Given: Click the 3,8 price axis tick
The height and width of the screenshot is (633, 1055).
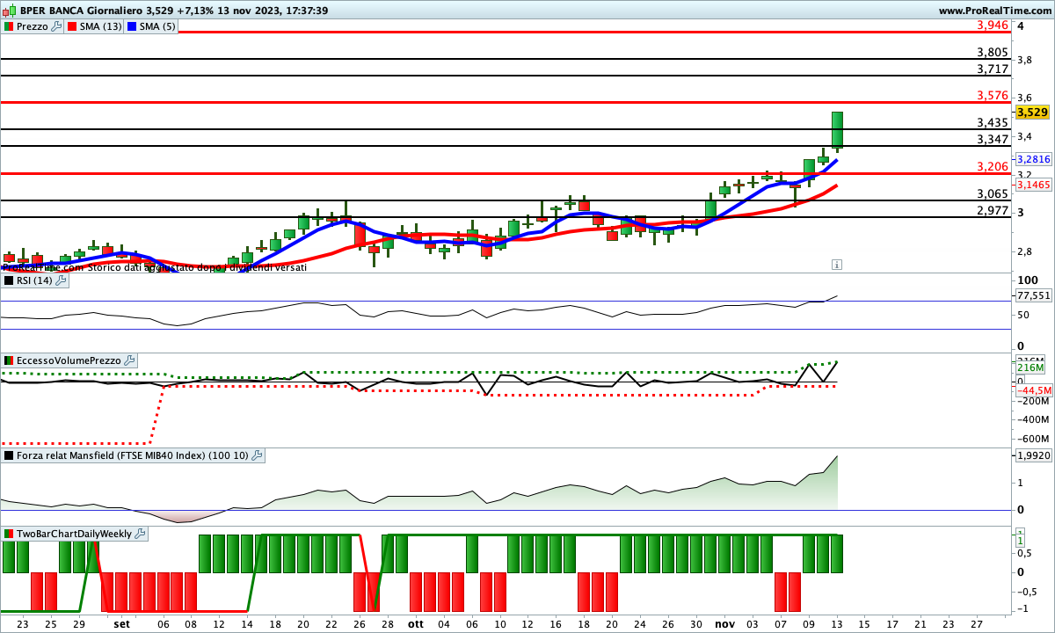Looking at the screenshot, I should click(x=1024, y=60).
